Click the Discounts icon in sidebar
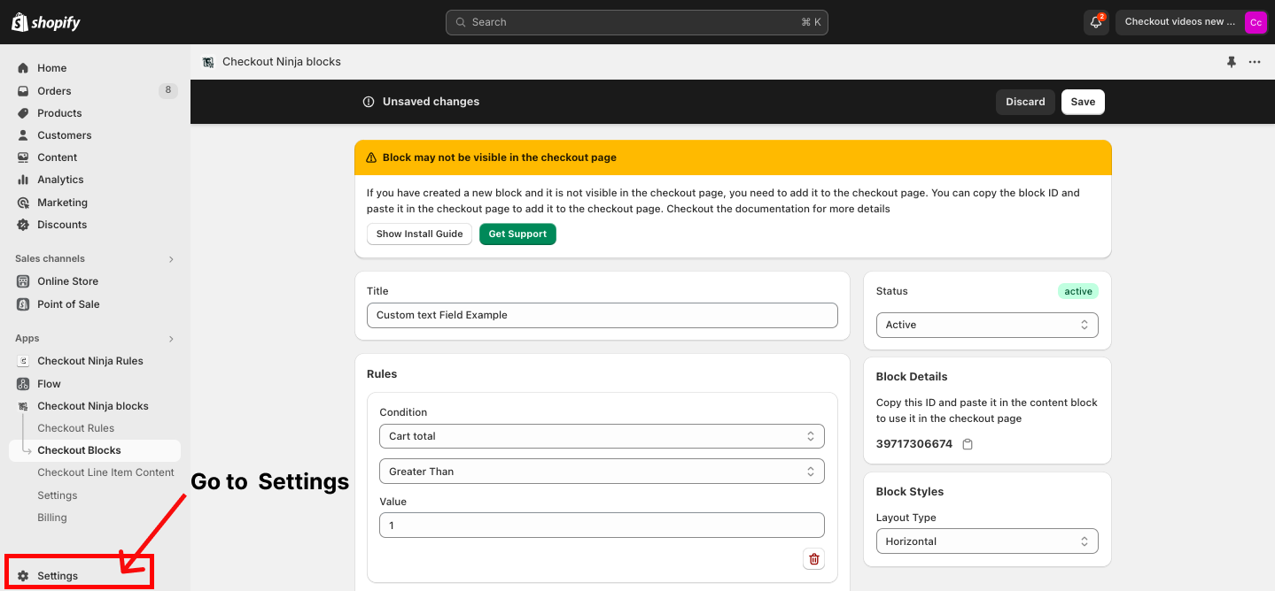1275x591 pixels. tap(23, 225)
